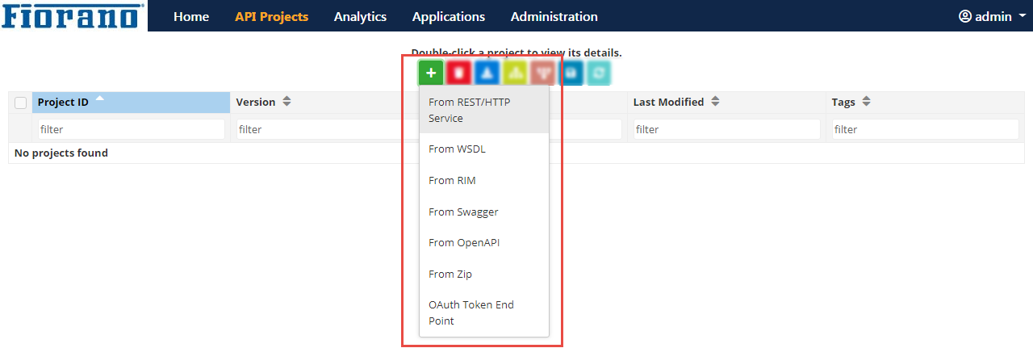The height and width of the screenshot is (348, 1033).
Task: Click the Last Modified filter field
Action: [727, 129]
